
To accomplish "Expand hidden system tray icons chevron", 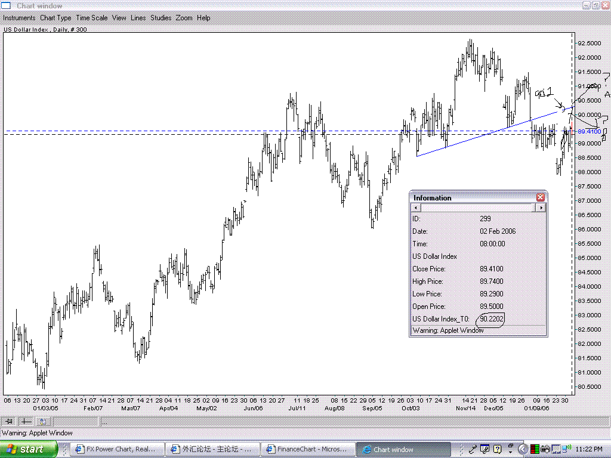I will pyautogui.click(x=523, y=449).
